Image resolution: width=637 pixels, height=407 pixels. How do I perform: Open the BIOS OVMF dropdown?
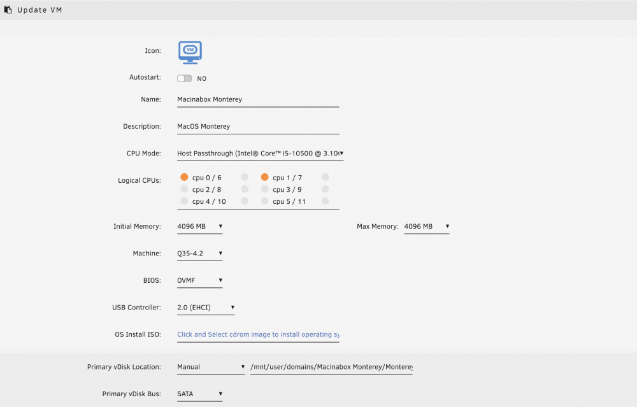click(200, 281)
